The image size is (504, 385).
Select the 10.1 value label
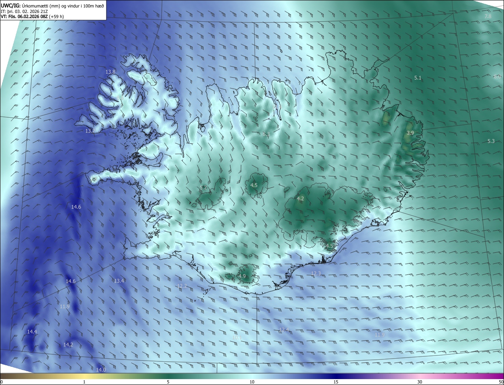click(237, 337)
